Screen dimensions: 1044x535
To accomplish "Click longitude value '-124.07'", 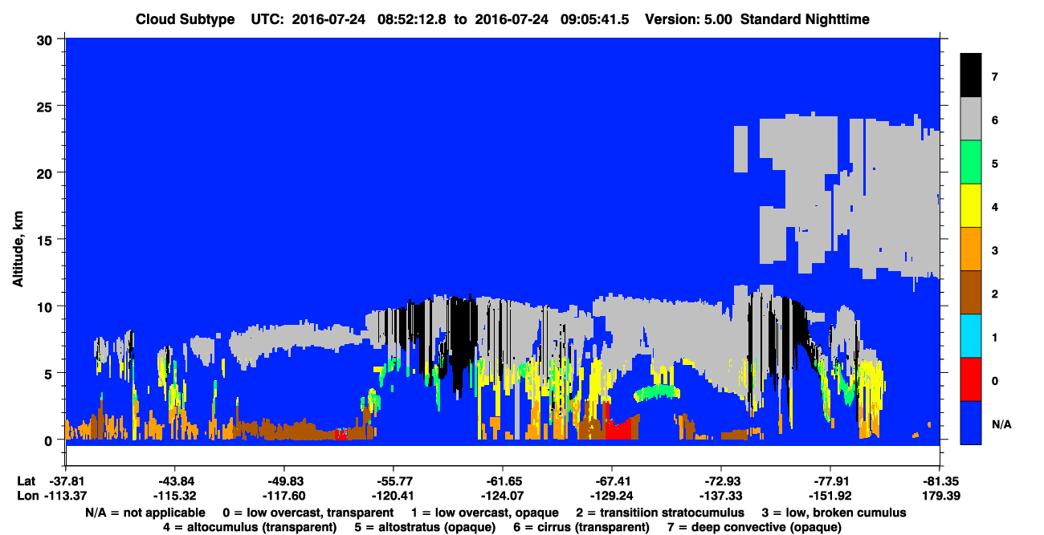I will pos(503,496).
